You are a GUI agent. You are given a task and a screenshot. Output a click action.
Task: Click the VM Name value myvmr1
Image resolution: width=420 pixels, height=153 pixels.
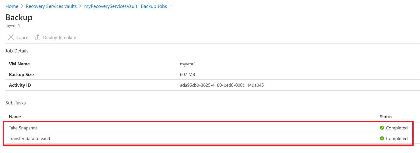click(187, 64)
